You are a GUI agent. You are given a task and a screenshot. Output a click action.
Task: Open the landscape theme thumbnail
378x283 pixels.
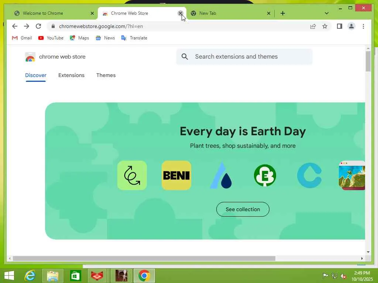click(352, 175)
